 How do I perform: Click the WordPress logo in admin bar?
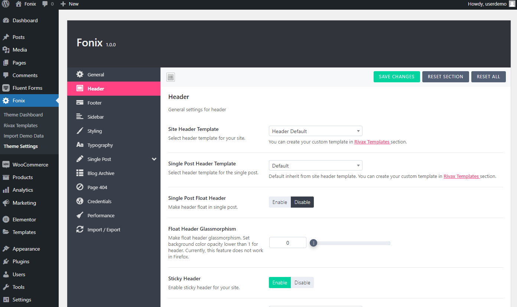point(6,4)
